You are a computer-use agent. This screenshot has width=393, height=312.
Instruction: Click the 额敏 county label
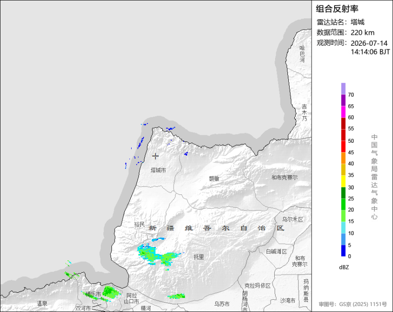(x=214, y=178)
